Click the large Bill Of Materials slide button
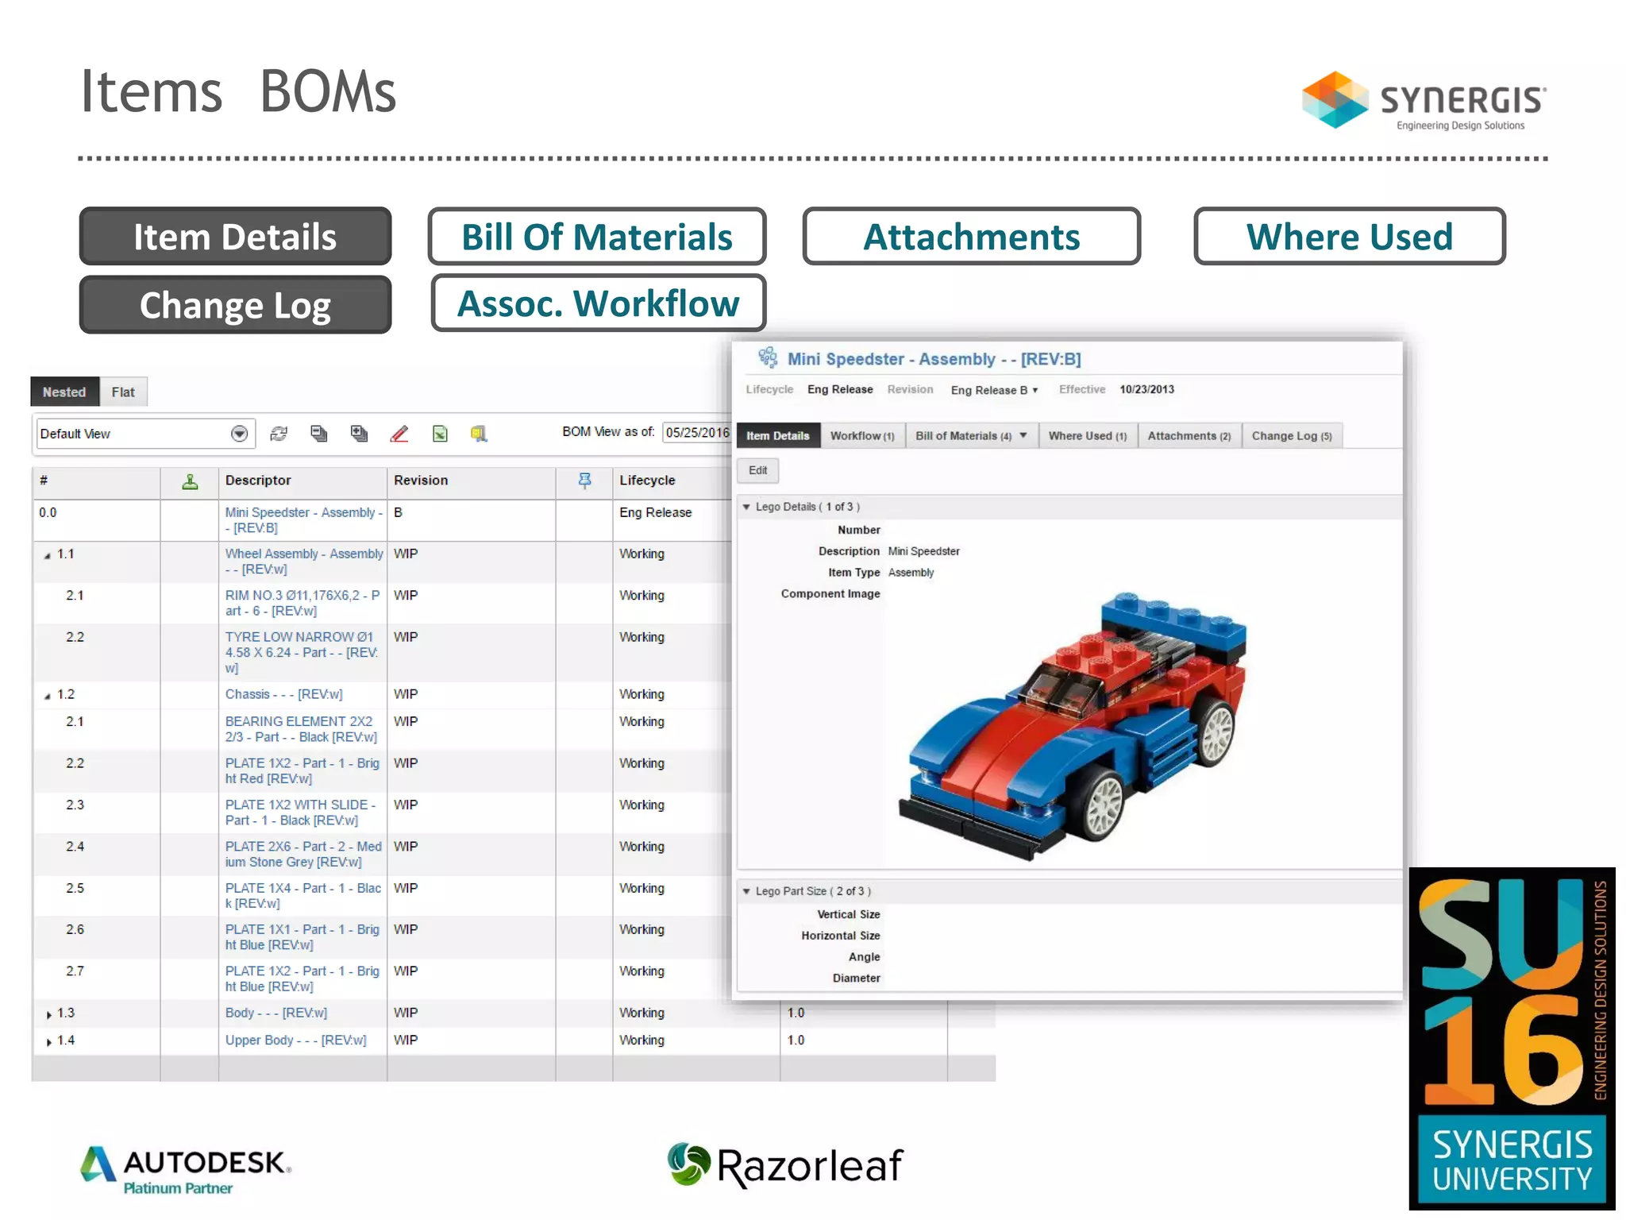The width and height of the screenshot is (1626, 1220). pos(597,237)
